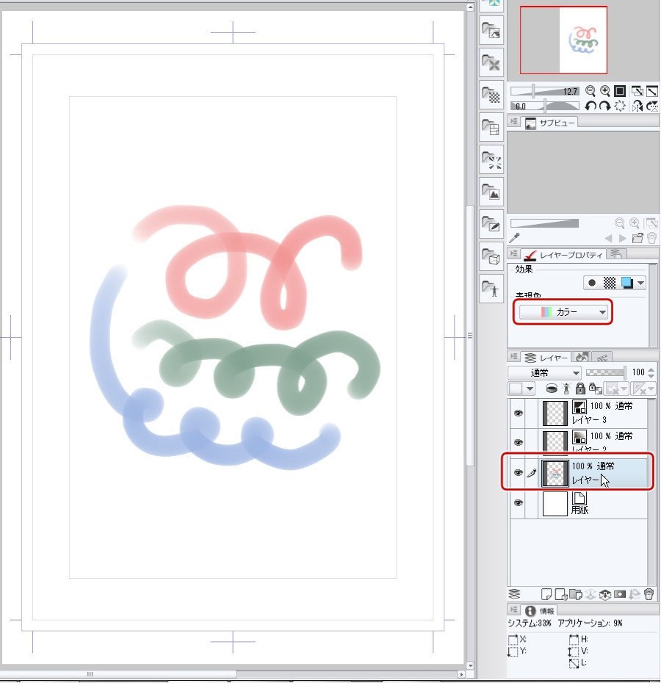Switch to the 情報 tab
This screenshot has width=661, height=683.
pyautogui.click(x=541, y=611)
